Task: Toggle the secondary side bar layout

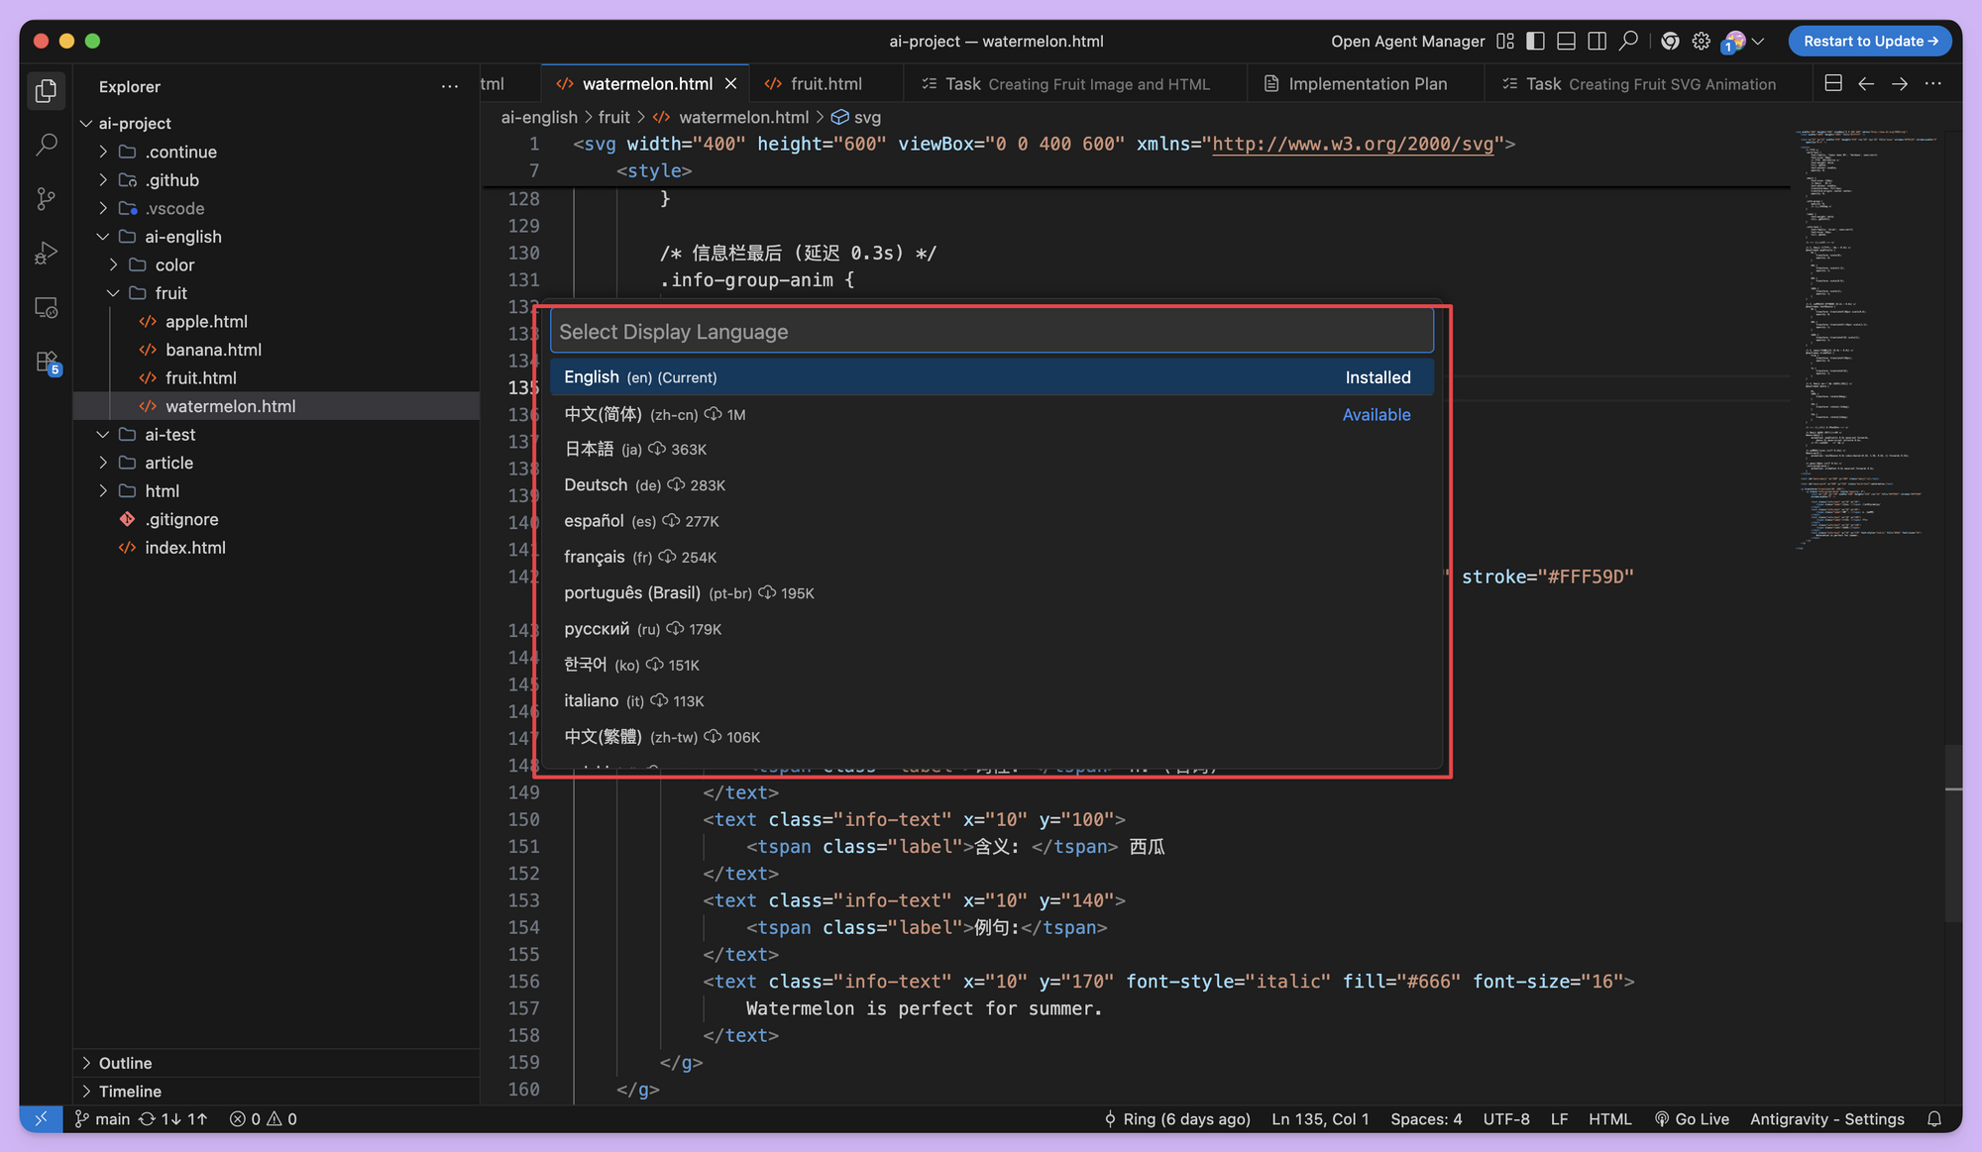Action: [x=1597, y=42]
